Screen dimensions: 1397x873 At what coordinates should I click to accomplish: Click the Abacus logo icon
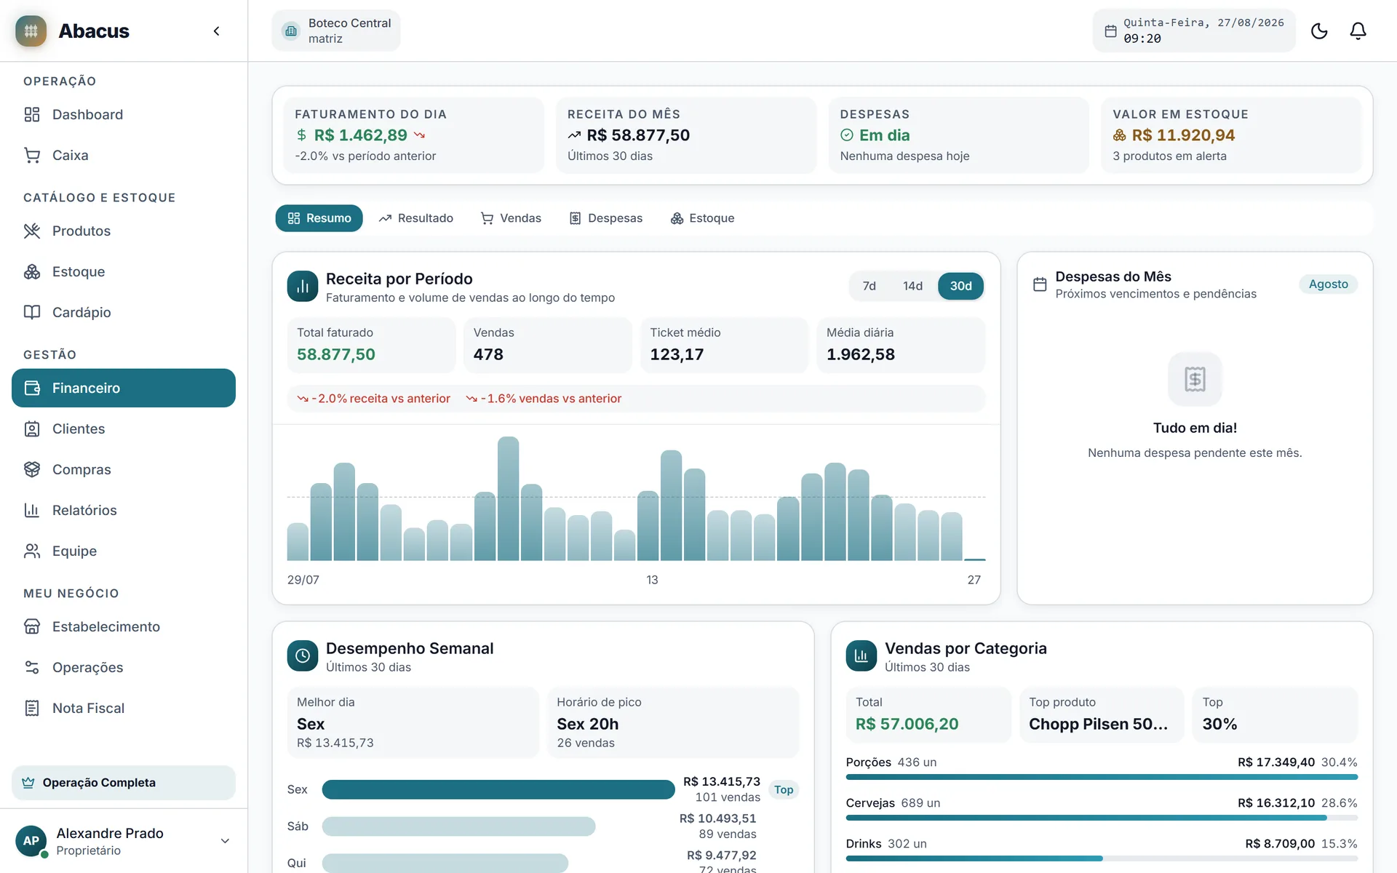point(31,31)
